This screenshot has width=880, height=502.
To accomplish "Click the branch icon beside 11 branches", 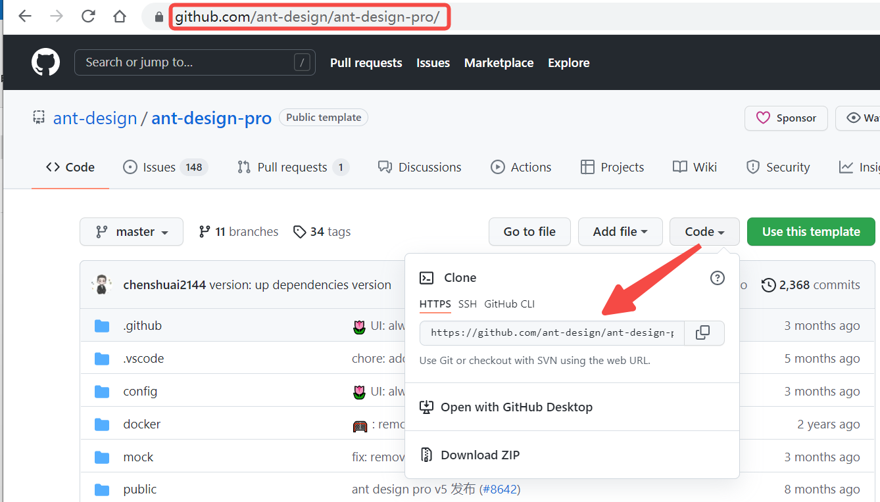I will tap(205, 232).
